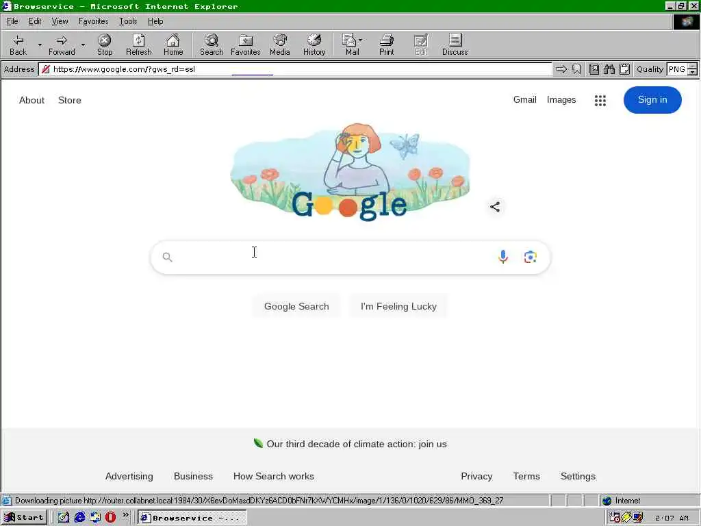Select the Browservice taskbar window button
Image resolution: width=701 pixels, height=526 pixels.
click(192, 518)
